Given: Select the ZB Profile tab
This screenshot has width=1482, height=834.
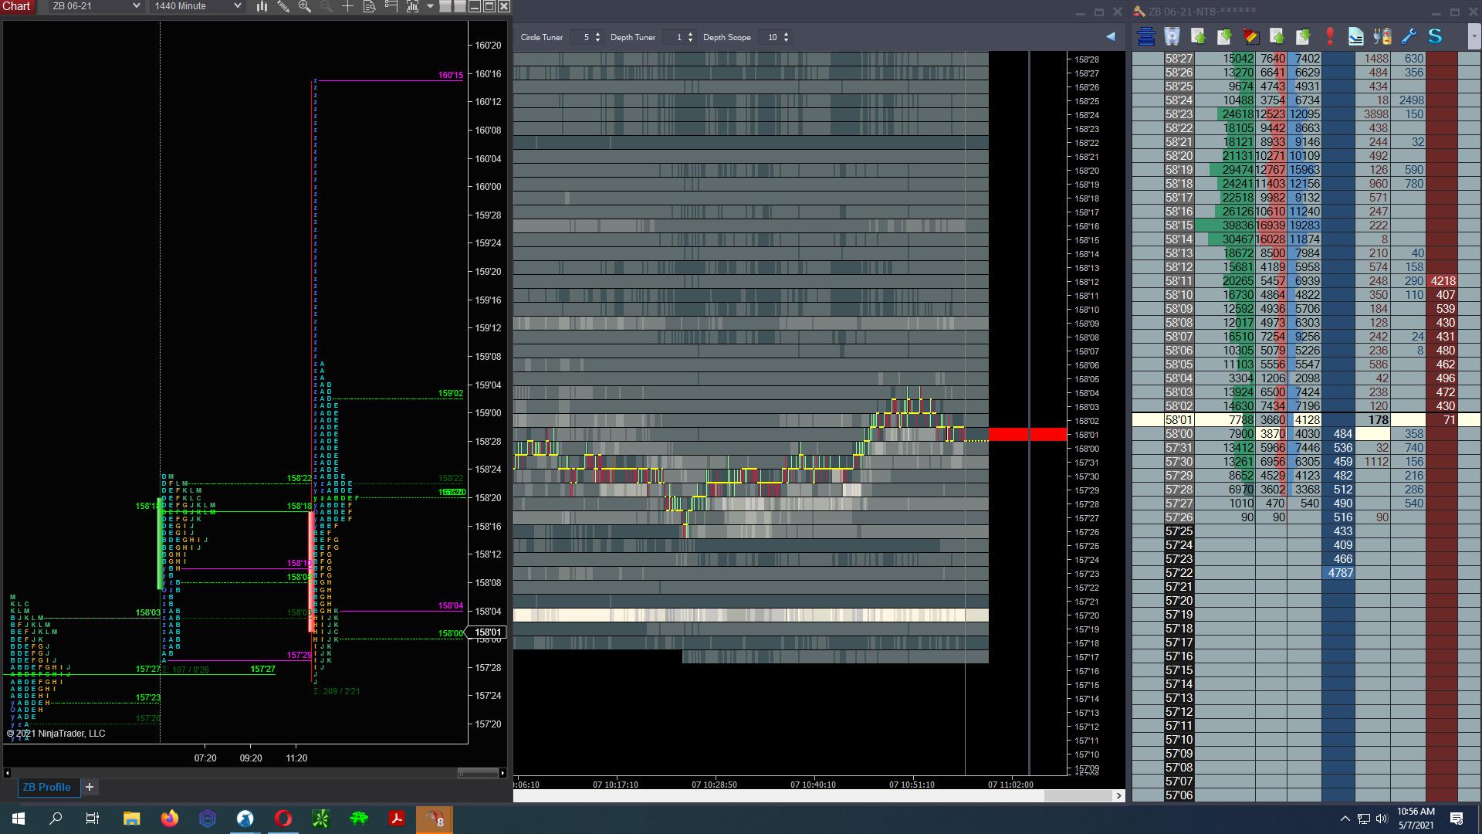Looking at the screenshot, I should tap(46, 787).
